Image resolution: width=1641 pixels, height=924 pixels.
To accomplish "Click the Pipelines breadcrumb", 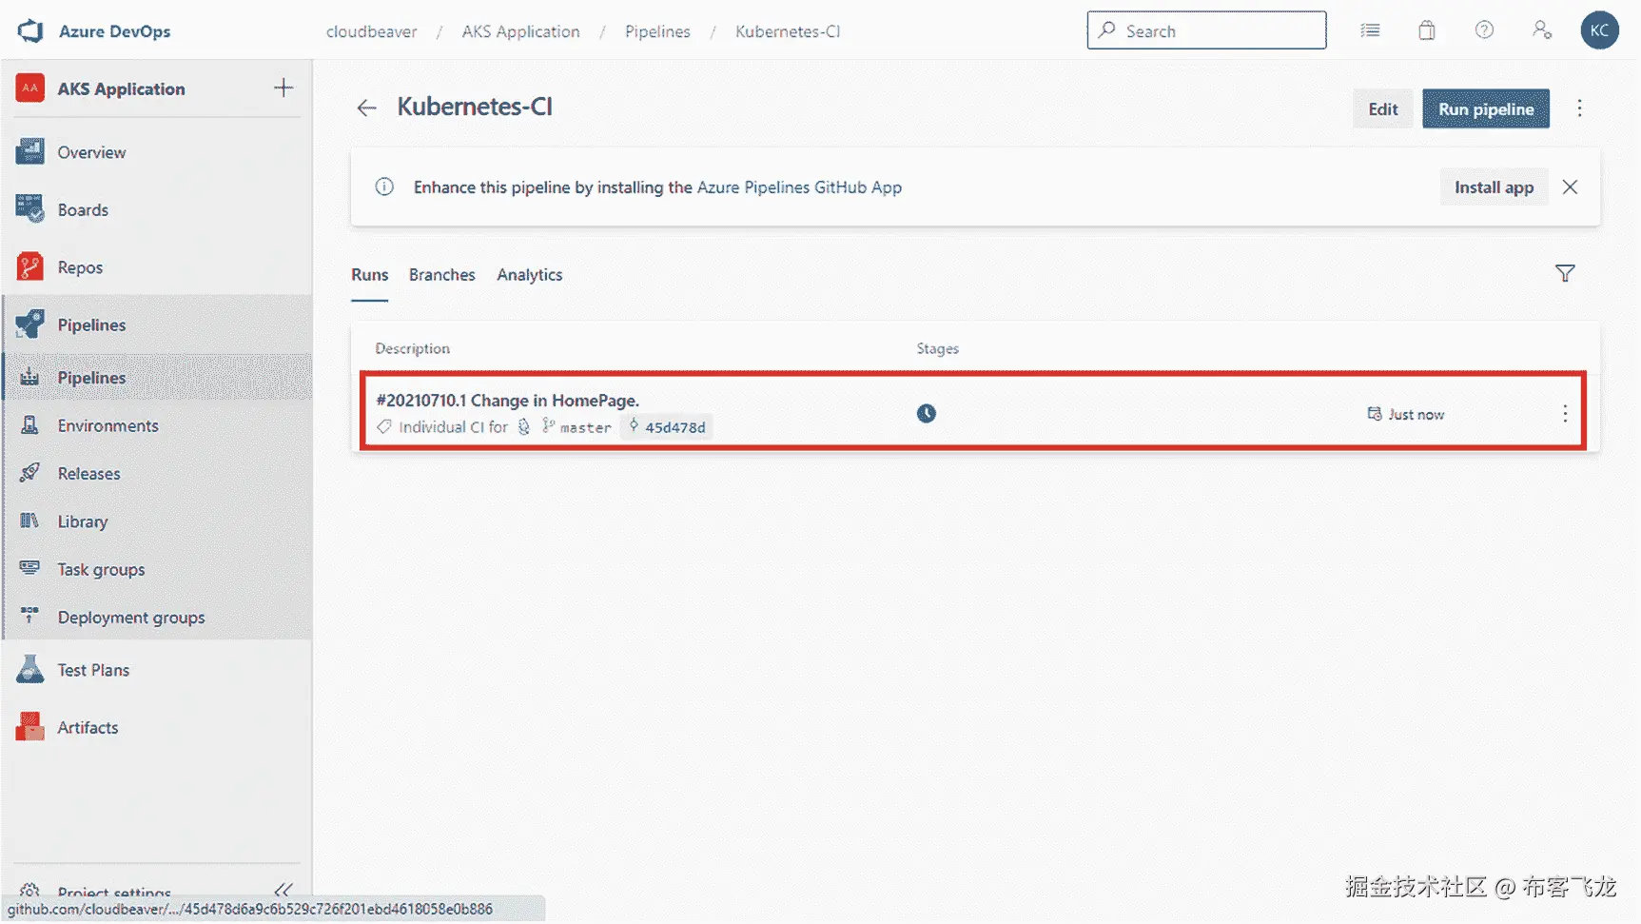I will click(x=657, y=31).
